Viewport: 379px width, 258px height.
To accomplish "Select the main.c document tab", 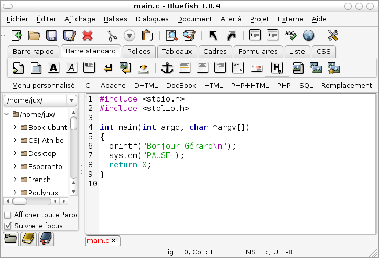I will coord(98,240).
